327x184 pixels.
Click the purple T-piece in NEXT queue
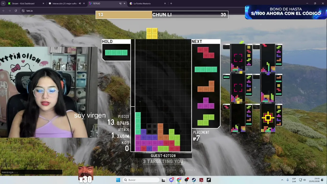pyautogui.click(x=206, y=103)
